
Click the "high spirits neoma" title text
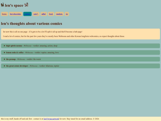click(x=14, y=46)
